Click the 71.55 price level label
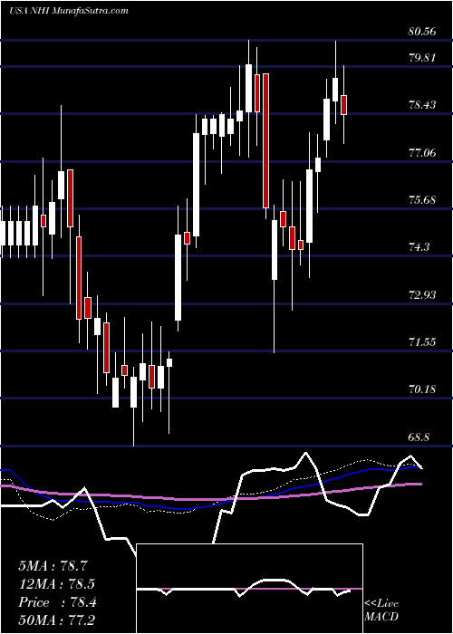This screenshot has width=453, height=634. (422, 342)
